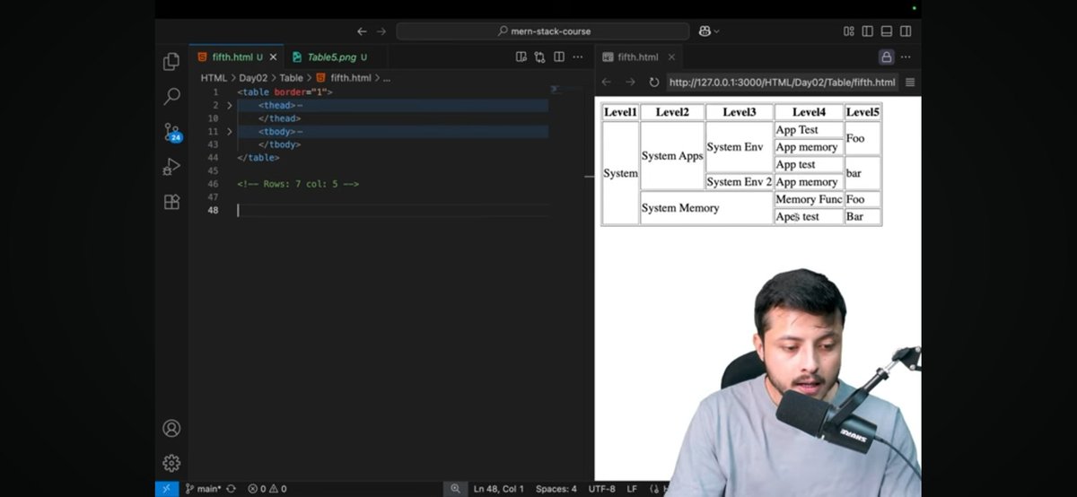Open the Copilot dropdown chevron
1077x497 pixels.
tap(716, 31)
